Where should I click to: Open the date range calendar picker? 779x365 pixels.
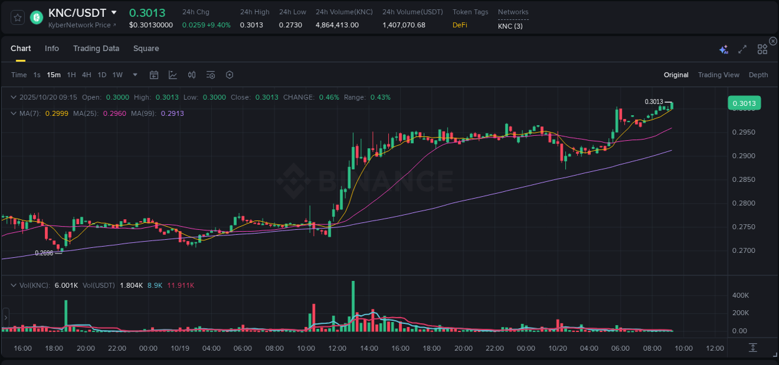(x=154, y=75)
